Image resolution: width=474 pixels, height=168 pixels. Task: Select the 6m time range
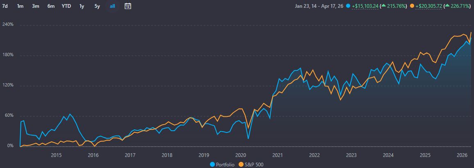(51, 6)
